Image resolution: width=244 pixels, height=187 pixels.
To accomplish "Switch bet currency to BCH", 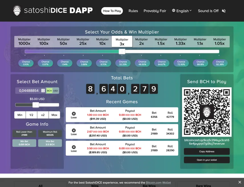I will [49, 91].
